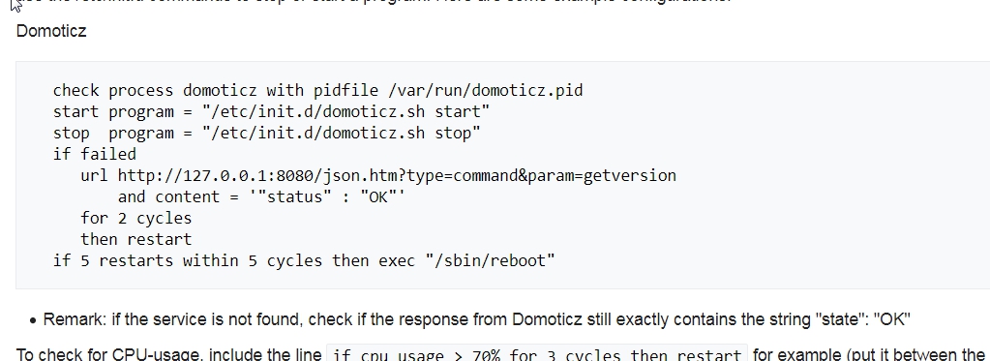Click the 'stop program' code line
The image size is (990, 361).
tap(266, 134)
